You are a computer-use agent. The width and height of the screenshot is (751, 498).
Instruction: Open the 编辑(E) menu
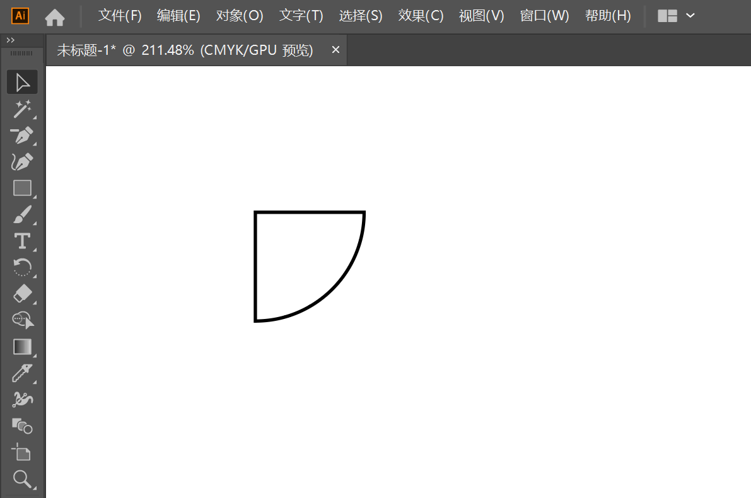click(x=178, y=15)
